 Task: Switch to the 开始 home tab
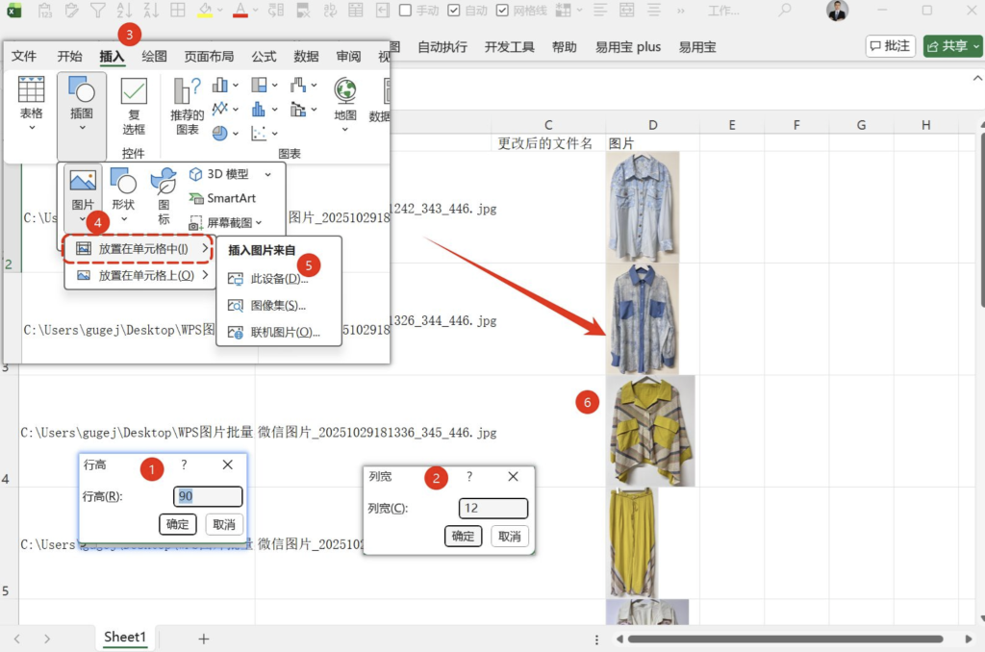click(x=69, y=56)
